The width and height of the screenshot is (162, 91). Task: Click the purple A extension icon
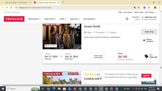145,8
